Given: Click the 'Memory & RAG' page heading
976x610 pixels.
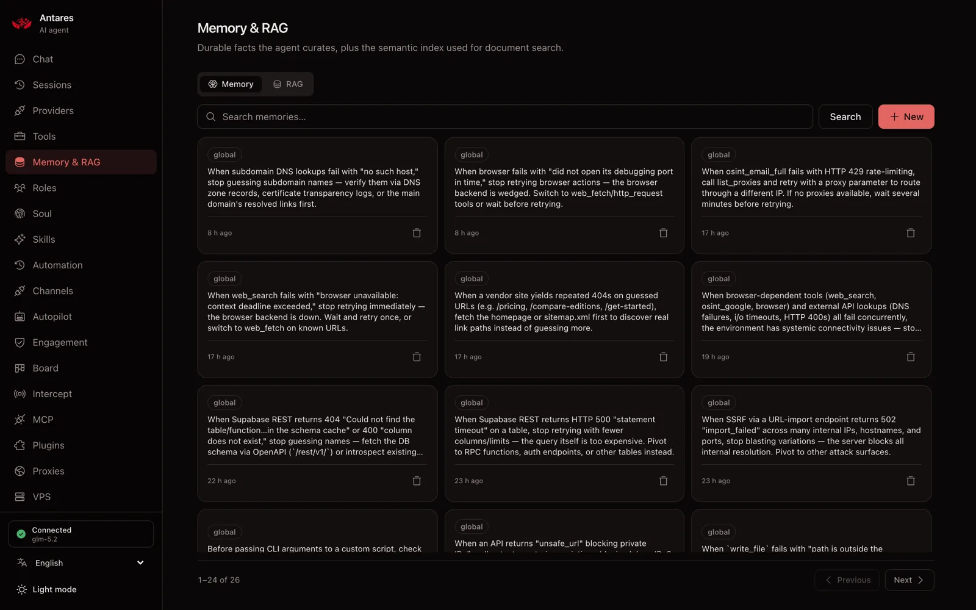Looking at the screenshot, I should 243,28.
